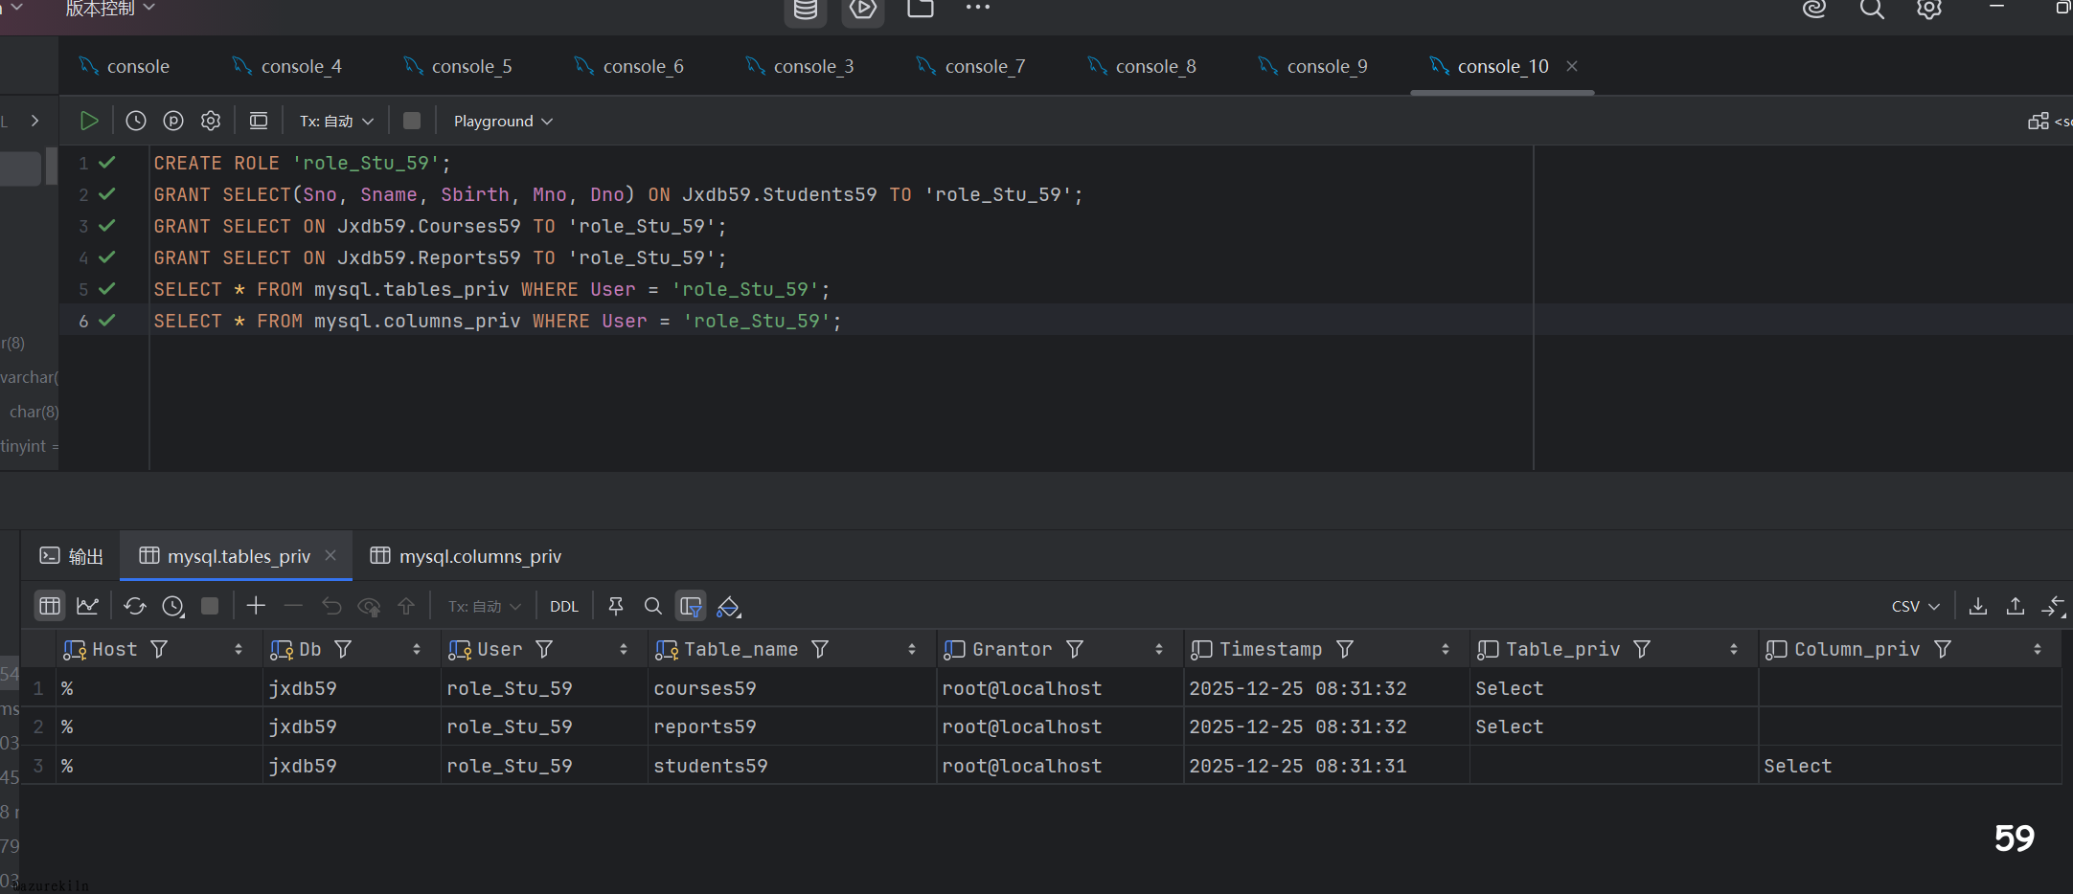Pin the result tab with the pin icon
The image size is (2073, 894).
click(616, 606)
